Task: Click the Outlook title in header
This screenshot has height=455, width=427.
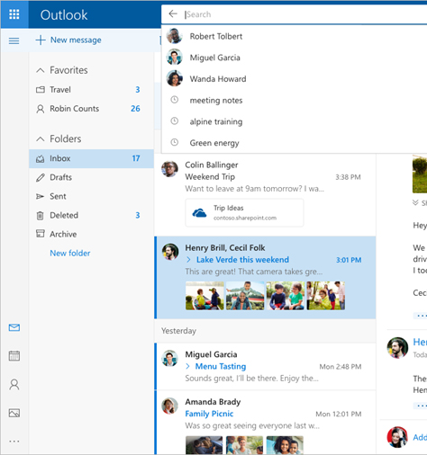Action: click(64, 15)
